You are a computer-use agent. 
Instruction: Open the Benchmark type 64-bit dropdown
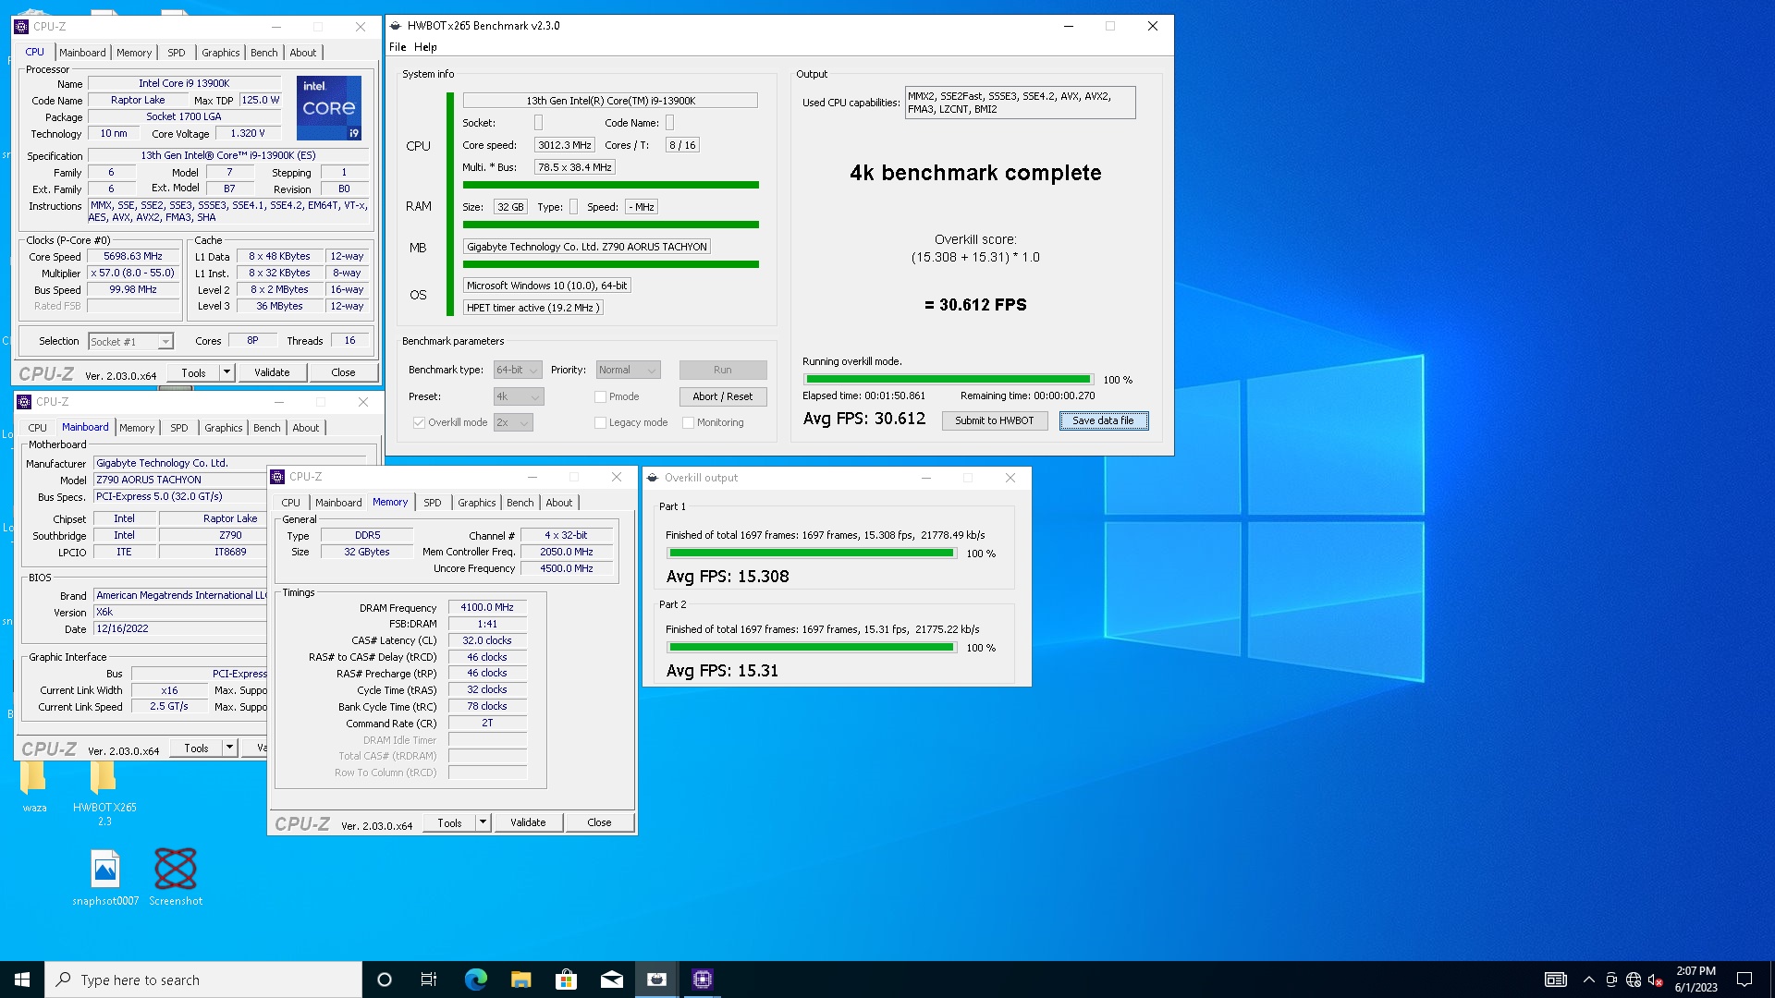tap(517, 370)
